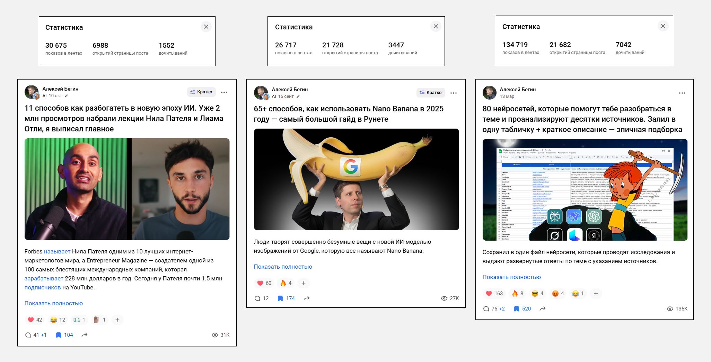Click Кратко button on the 11 способов post
Viewport: 711px width, 362px height.
coord(201,92)
